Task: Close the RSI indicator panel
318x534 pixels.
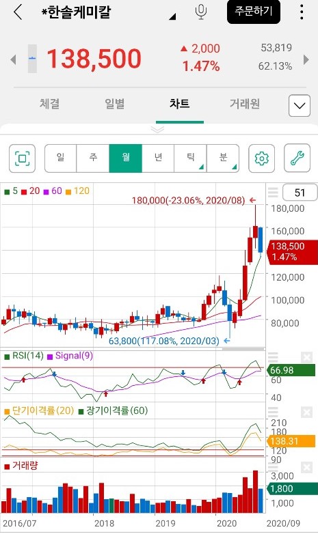Action: click(307, 357)
